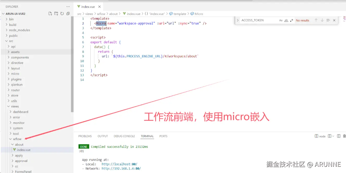346x173 pixels.
Task: Switch to the OUTPUT panel tab
Action: 103,136
